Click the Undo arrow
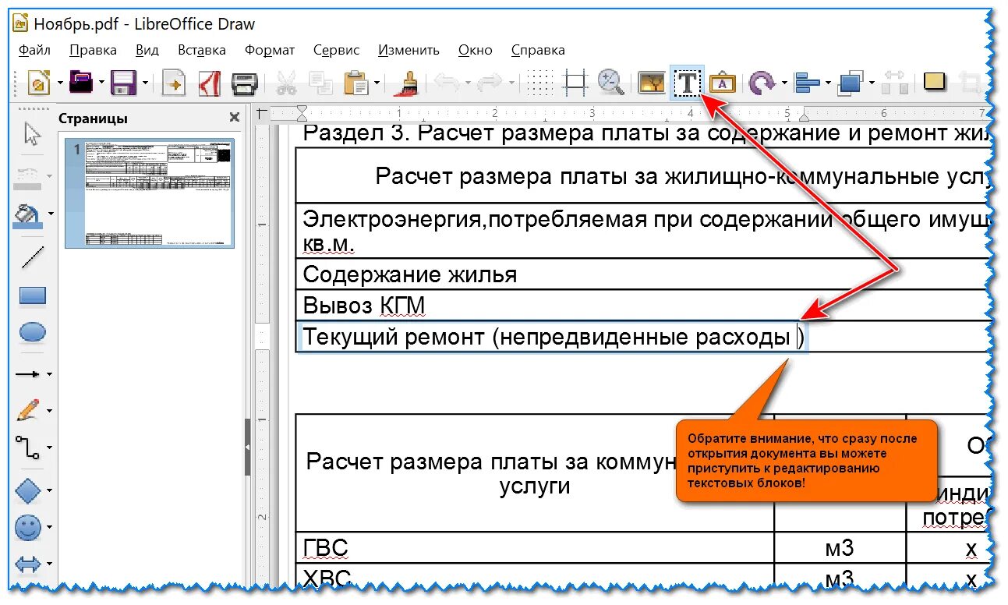 (x=446, y=83)
